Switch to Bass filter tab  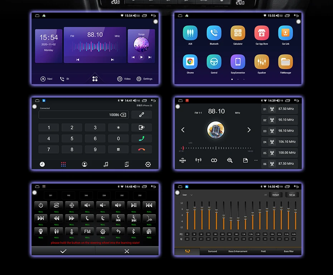[x=289, y=251]
